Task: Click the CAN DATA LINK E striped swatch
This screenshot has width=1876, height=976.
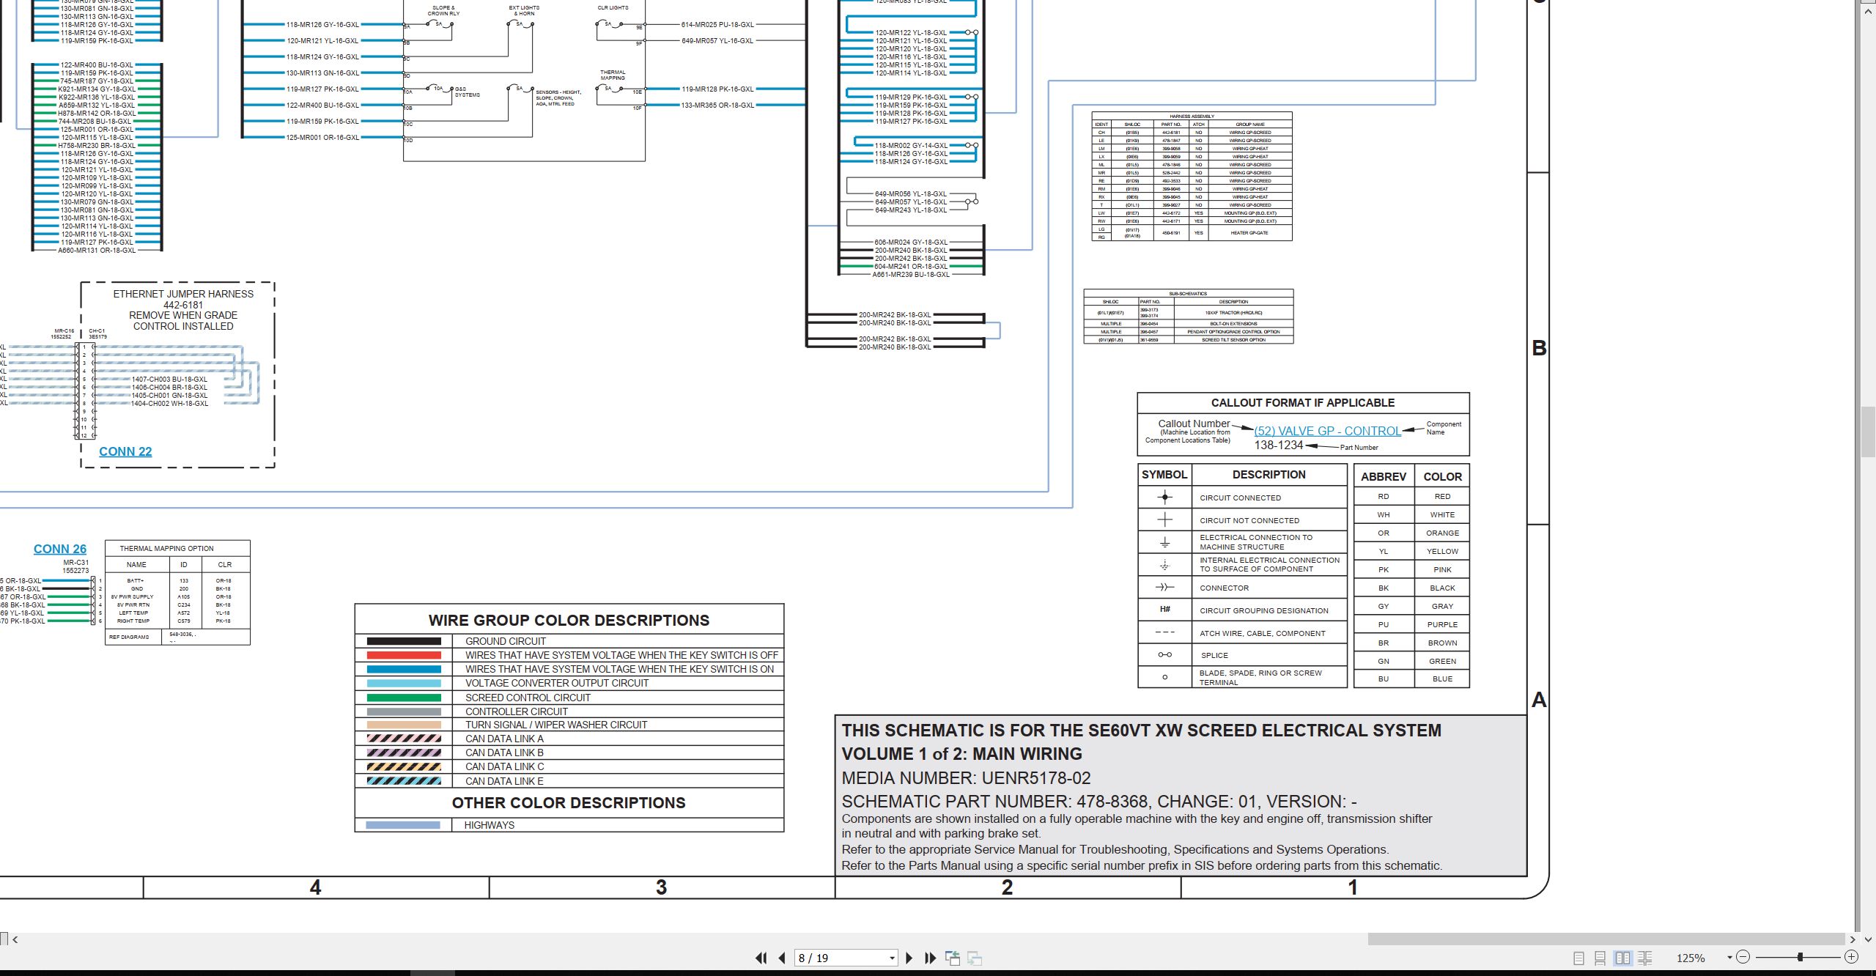Action: click(x=404, y=781)
